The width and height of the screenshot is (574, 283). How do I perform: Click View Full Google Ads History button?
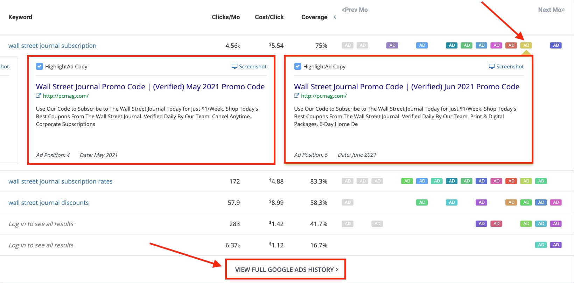click(286, 269)
